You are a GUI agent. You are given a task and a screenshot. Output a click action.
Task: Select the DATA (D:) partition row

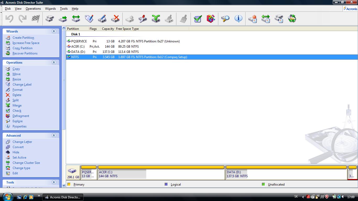click(212, 52)
